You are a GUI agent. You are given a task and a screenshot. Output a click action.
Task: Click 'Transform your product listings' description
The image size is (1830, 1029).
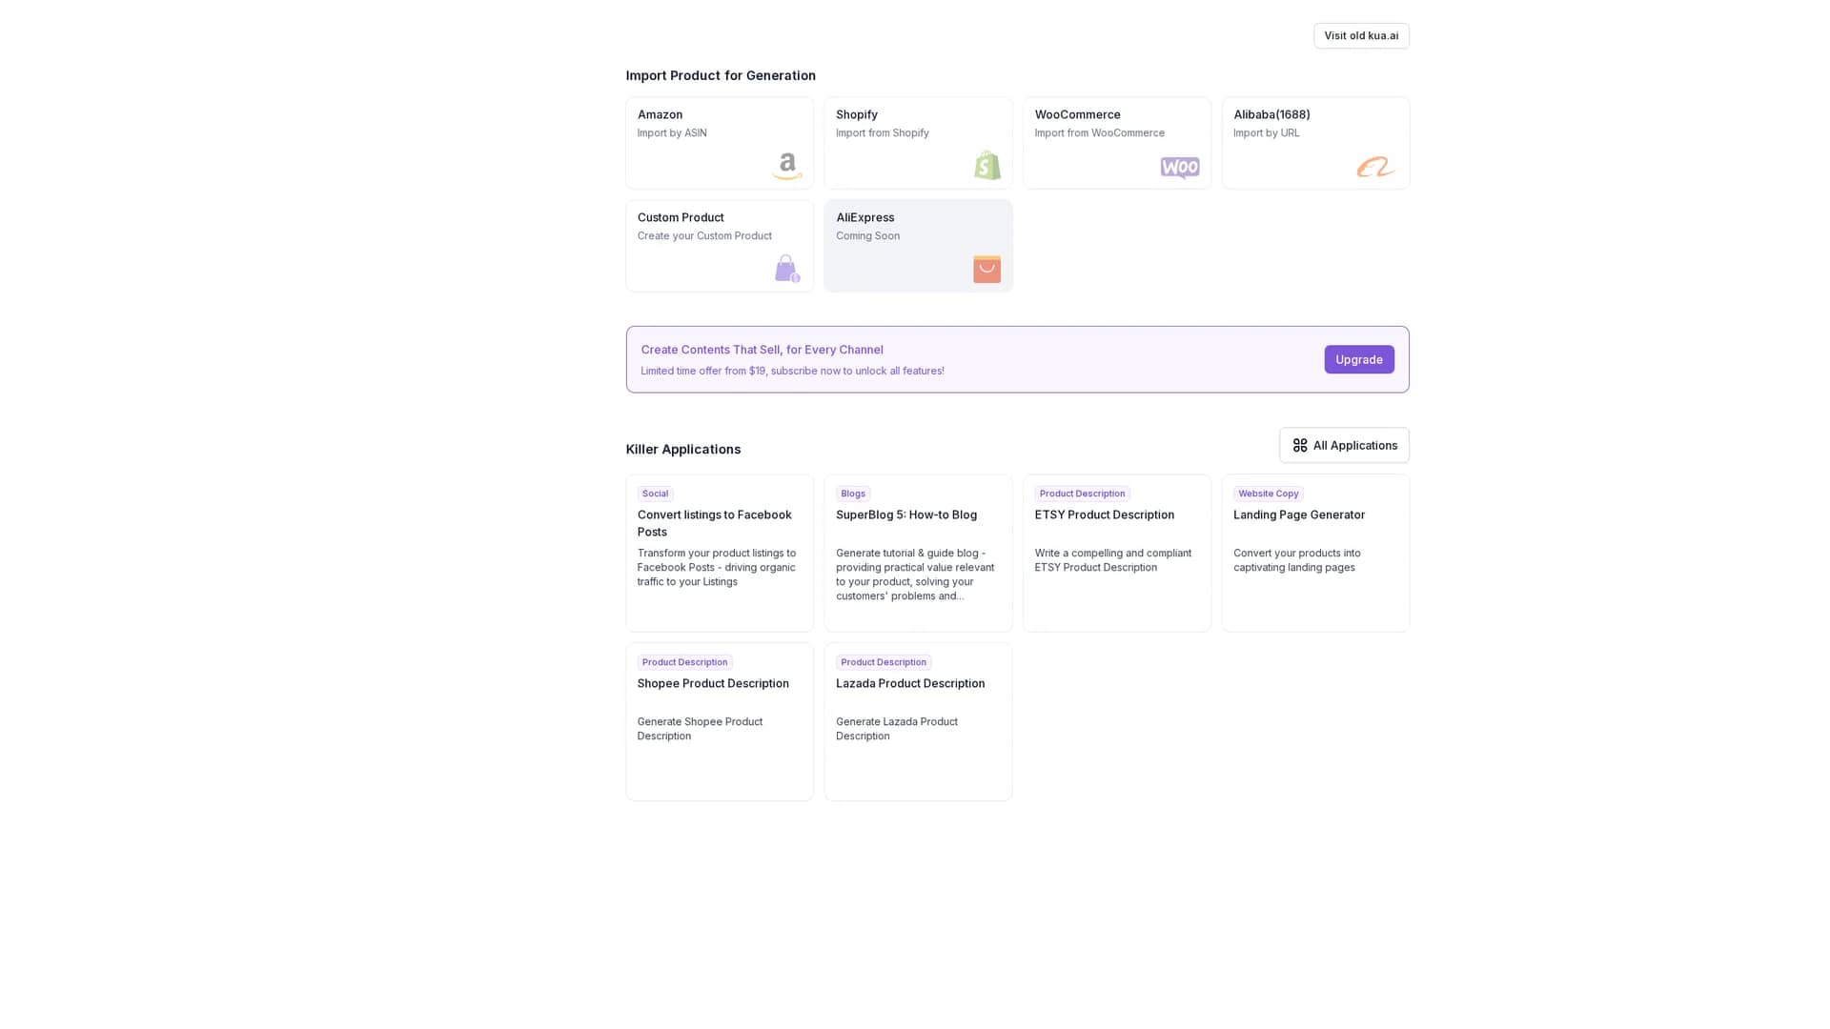tap(717, 567)
